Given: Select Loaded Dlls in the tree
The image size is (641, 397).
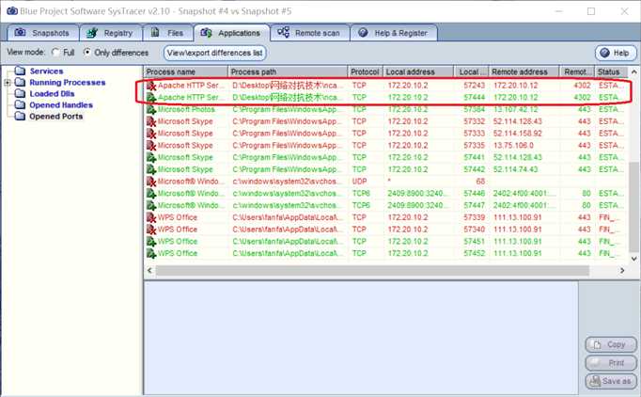Looking at the screenshot, I should coord(52,94).
